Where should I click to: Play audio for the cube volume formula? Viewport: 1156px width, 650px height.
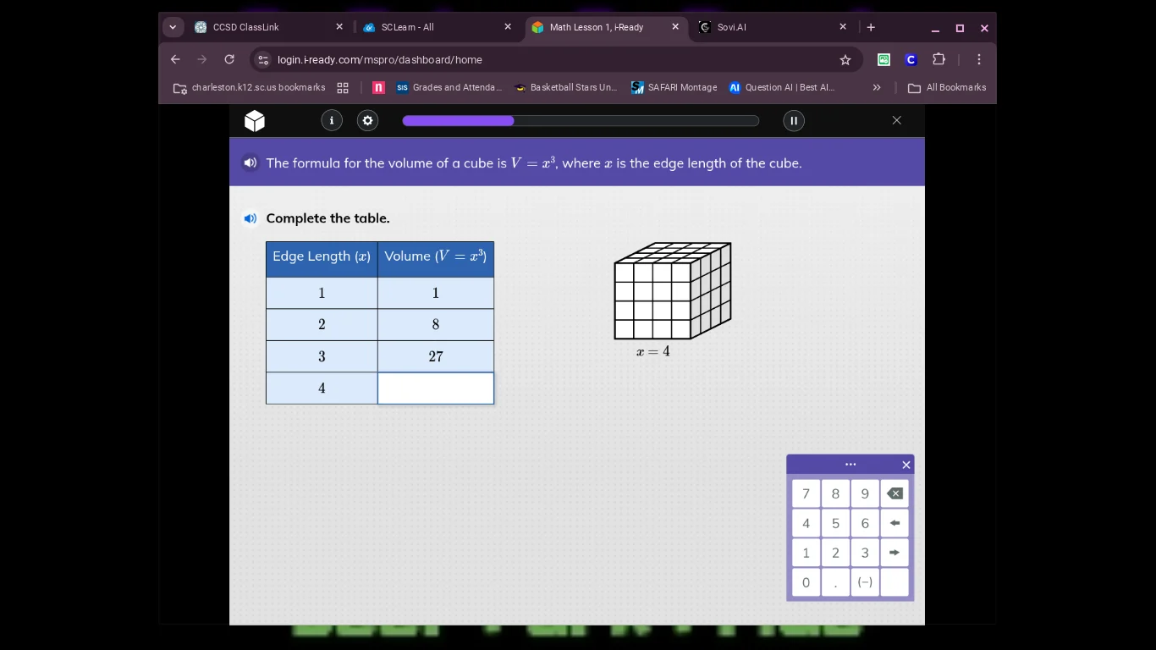(x=250, y=162)
